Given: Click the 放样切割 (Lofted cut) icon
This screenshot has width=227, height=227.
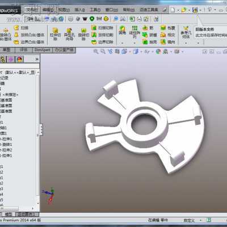Looking at the screenshot, I should click(x=94, y=35).
